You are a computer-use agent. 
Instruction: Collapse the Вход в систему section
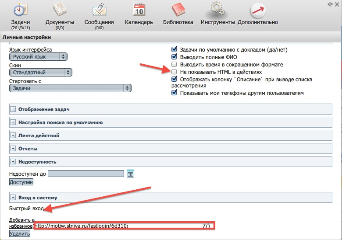coord(13,198)
